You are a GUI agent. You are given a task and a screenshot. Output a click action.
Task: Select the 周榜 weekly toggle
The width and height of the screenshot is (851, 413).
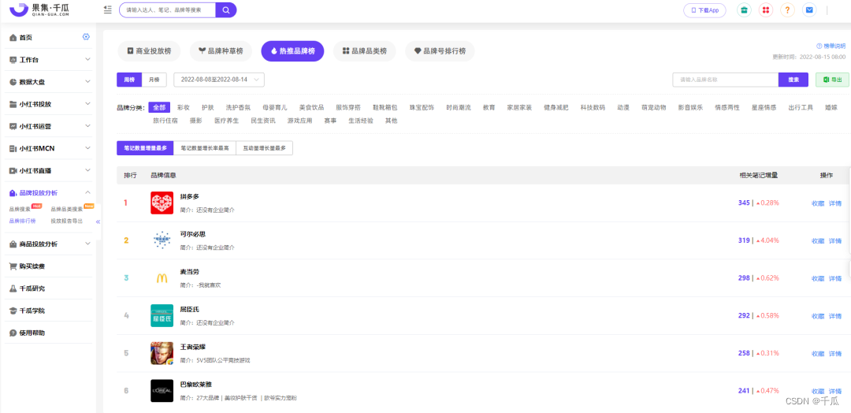point(129,80)
